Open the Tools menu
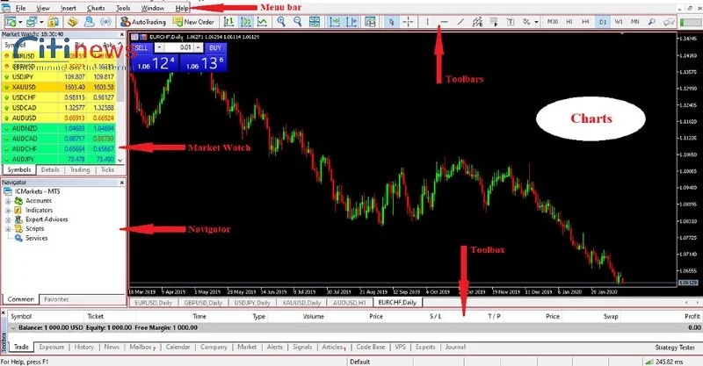This screenshot has width=703, height=366. 123,8
